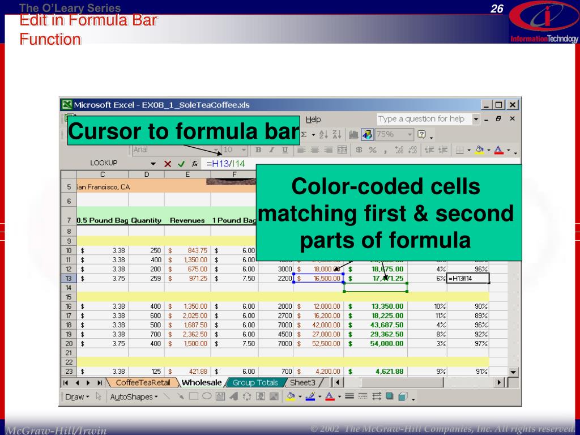Click the Borders icon
The image size is (580, 435).
(x=459, y=150)
